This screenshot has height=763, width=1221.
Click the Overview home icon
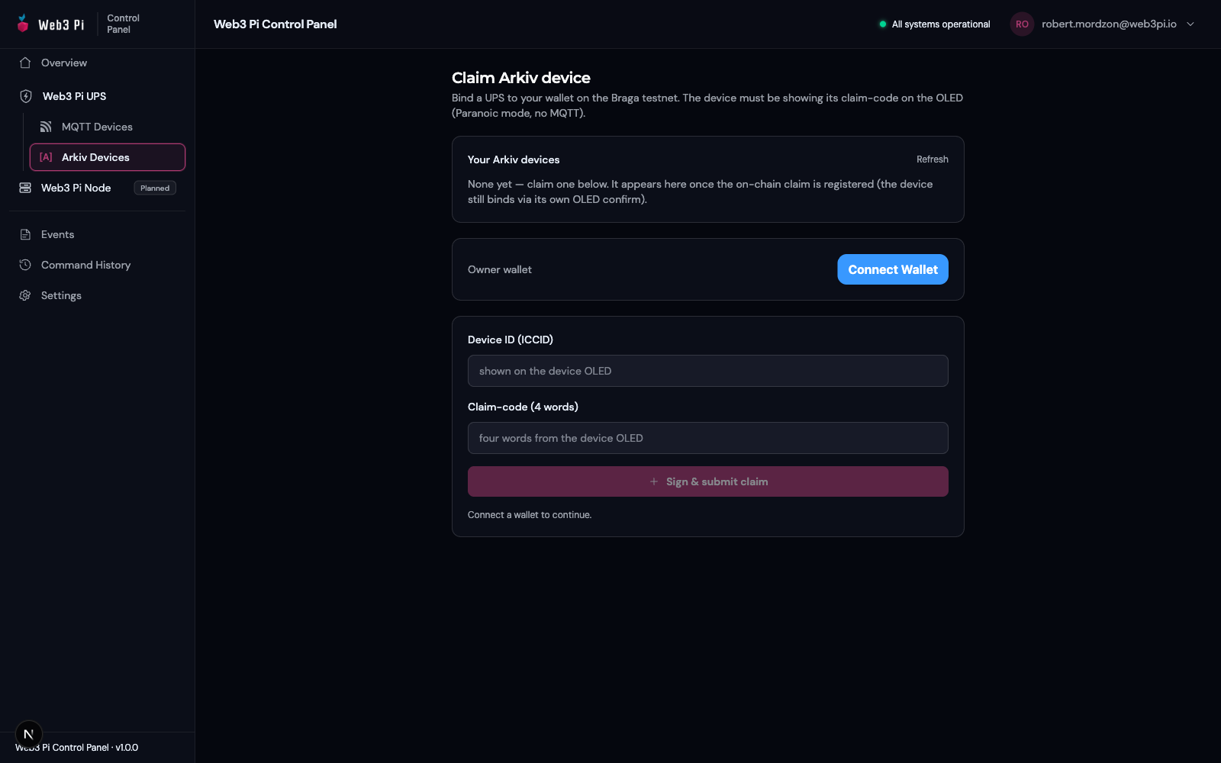[x=25, y=63]
